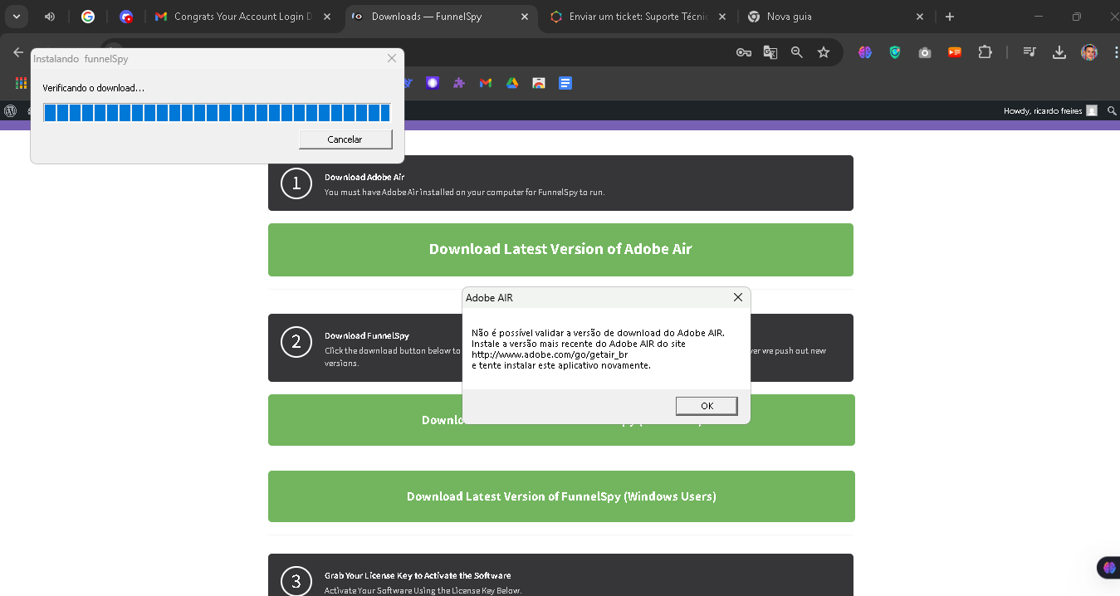Click 'Grab Your License Key to Activate' heading
1120x596 pixels.
coord(418,575)
